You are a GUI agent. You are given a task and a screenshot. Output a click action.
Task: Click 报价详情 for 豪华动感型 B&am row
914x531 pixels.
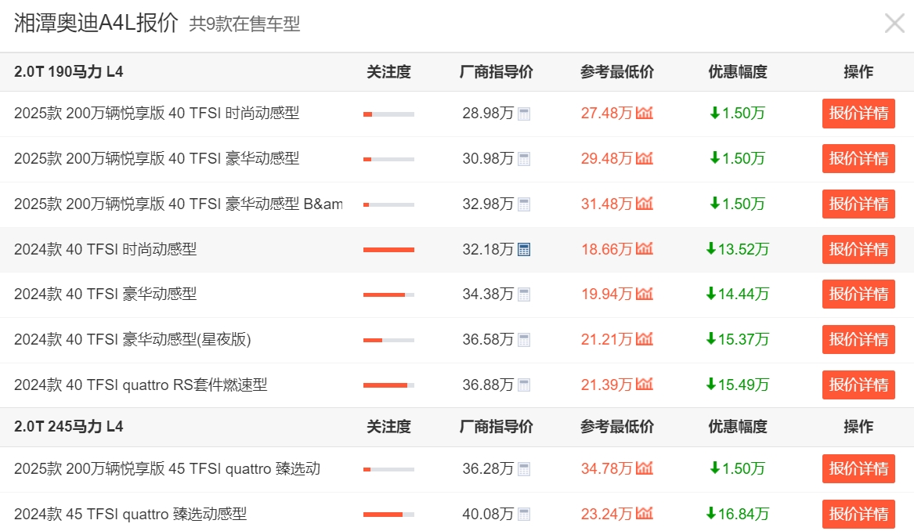pos(858,204)
